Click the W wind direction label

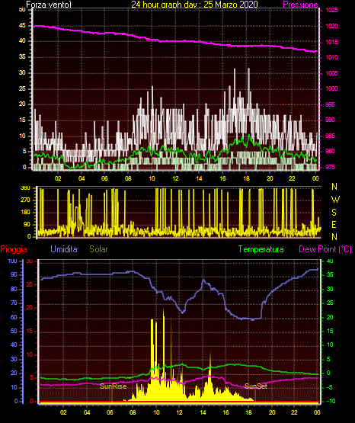tap(335, 200)
